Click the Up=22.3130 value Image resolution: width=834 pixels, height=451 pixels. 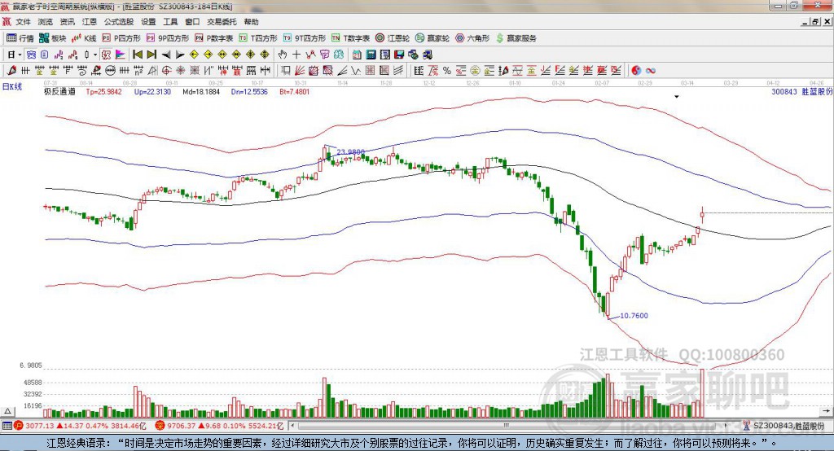tap(152, 91)
